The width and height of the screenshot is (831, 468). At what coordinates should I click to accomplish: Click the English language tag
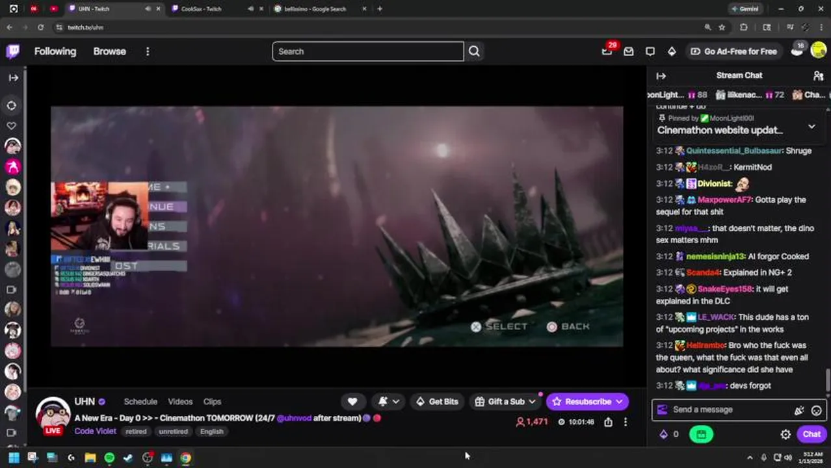click(212, 432)
